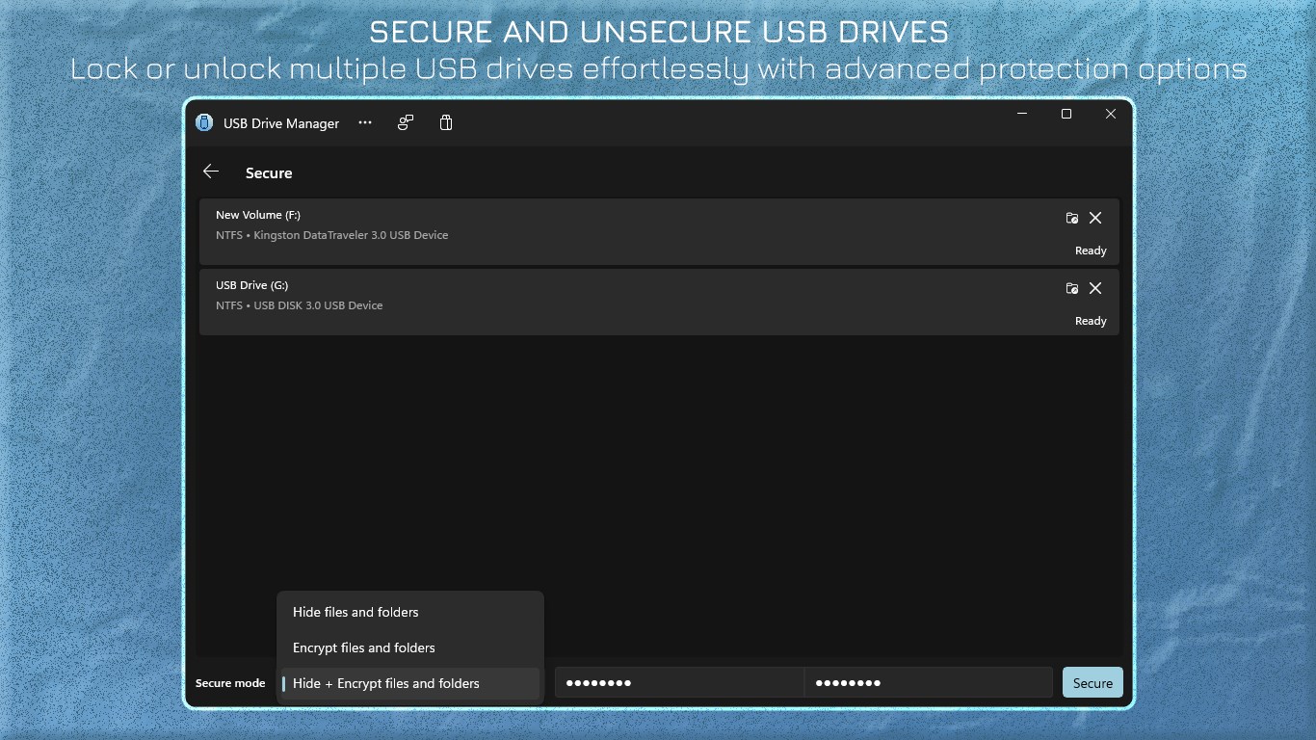Minimize the USB Drive Manager window
Viewport: 1316px width, 740px height.
(x=1022, y=114)
